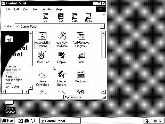Select the Fonts icon
165x124 pixels.
81,58
